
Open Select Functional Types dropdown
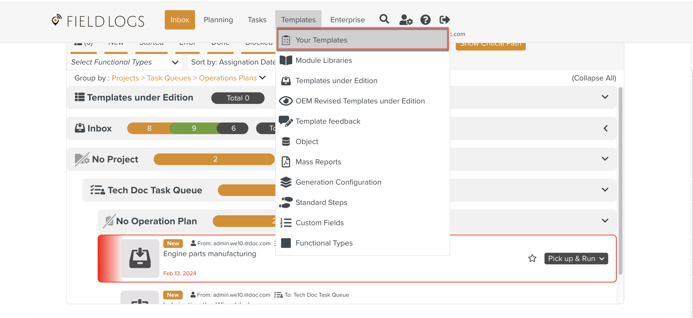pyautogui.click(x=125, y=62)
